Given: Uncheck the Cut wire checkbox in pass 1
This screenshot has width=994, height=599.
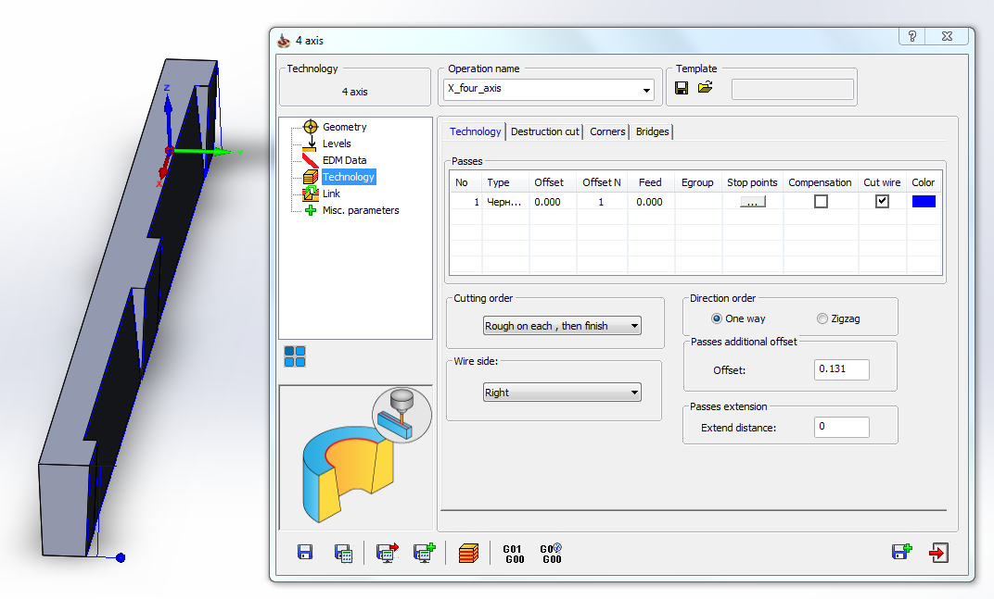Looking at the screenshot, I should pos(882,201).
